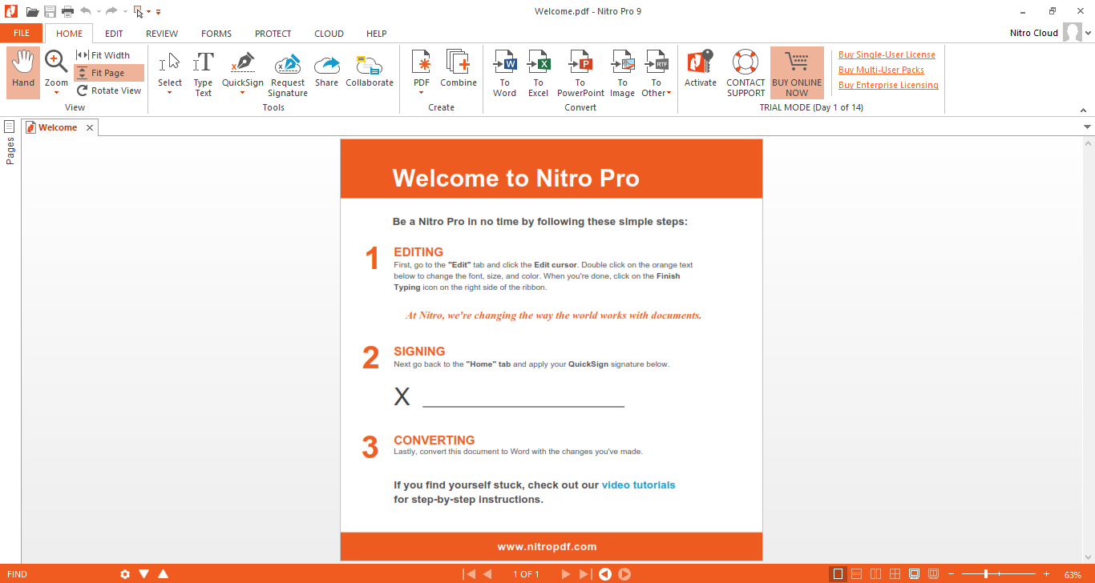This screenshot has width=1095, height=583.
Task: Enable full screen mode in status bar
Action: (914, 574)
